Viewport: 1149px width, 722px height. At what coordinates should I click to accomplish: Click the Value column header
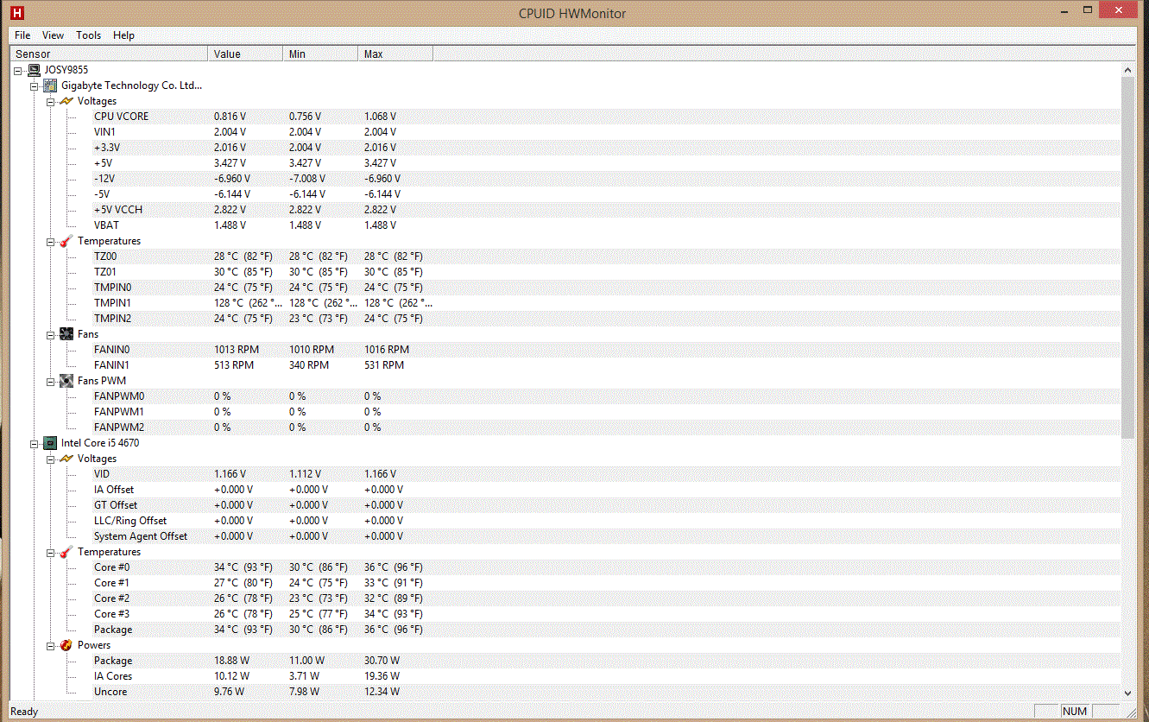[x=245, y=54]
